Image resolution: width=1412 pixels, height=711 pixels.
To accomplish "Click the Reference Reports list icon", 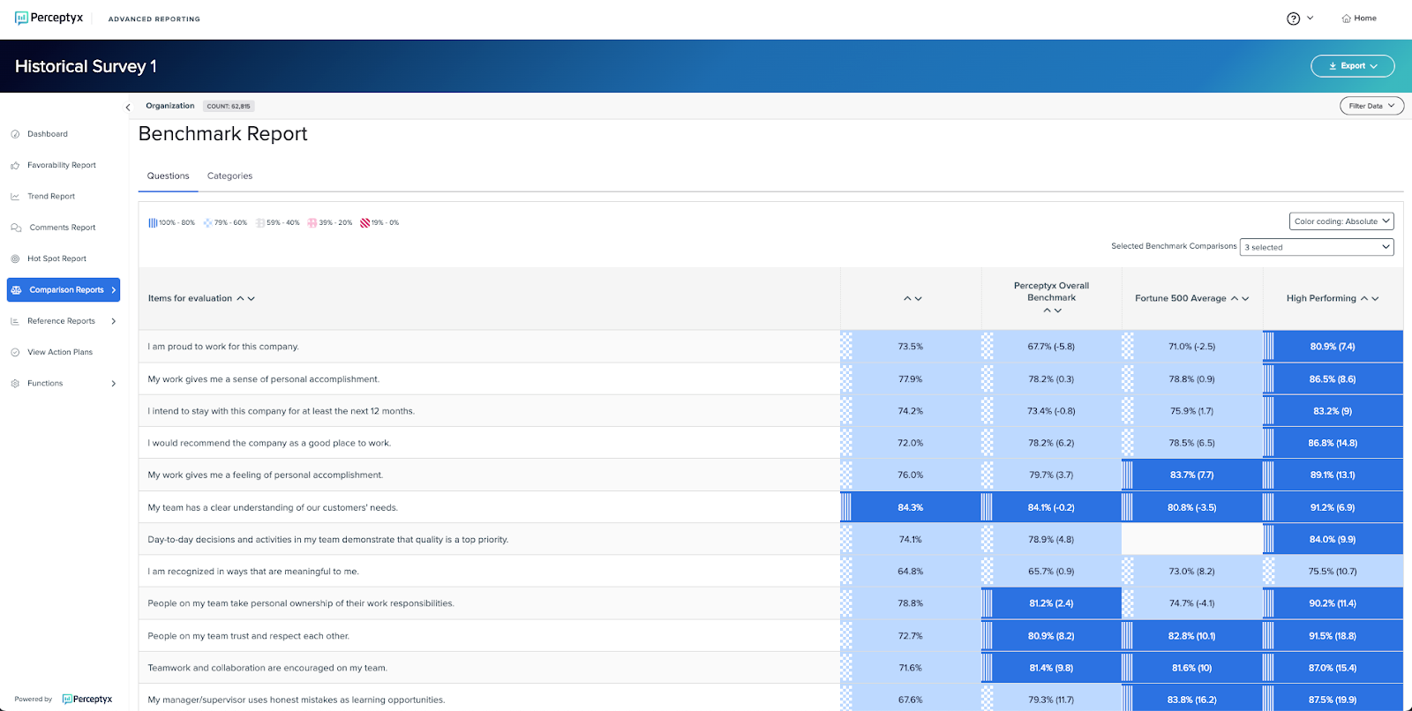I will tap(15, 321).
